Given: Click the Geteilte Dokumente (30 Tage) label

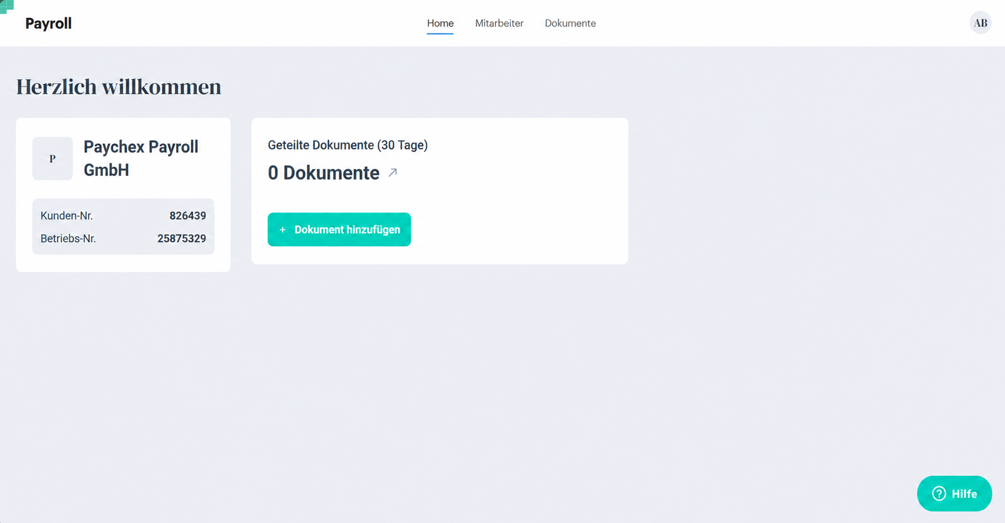Looking at the screenshot, I should (x=348, y=145).
